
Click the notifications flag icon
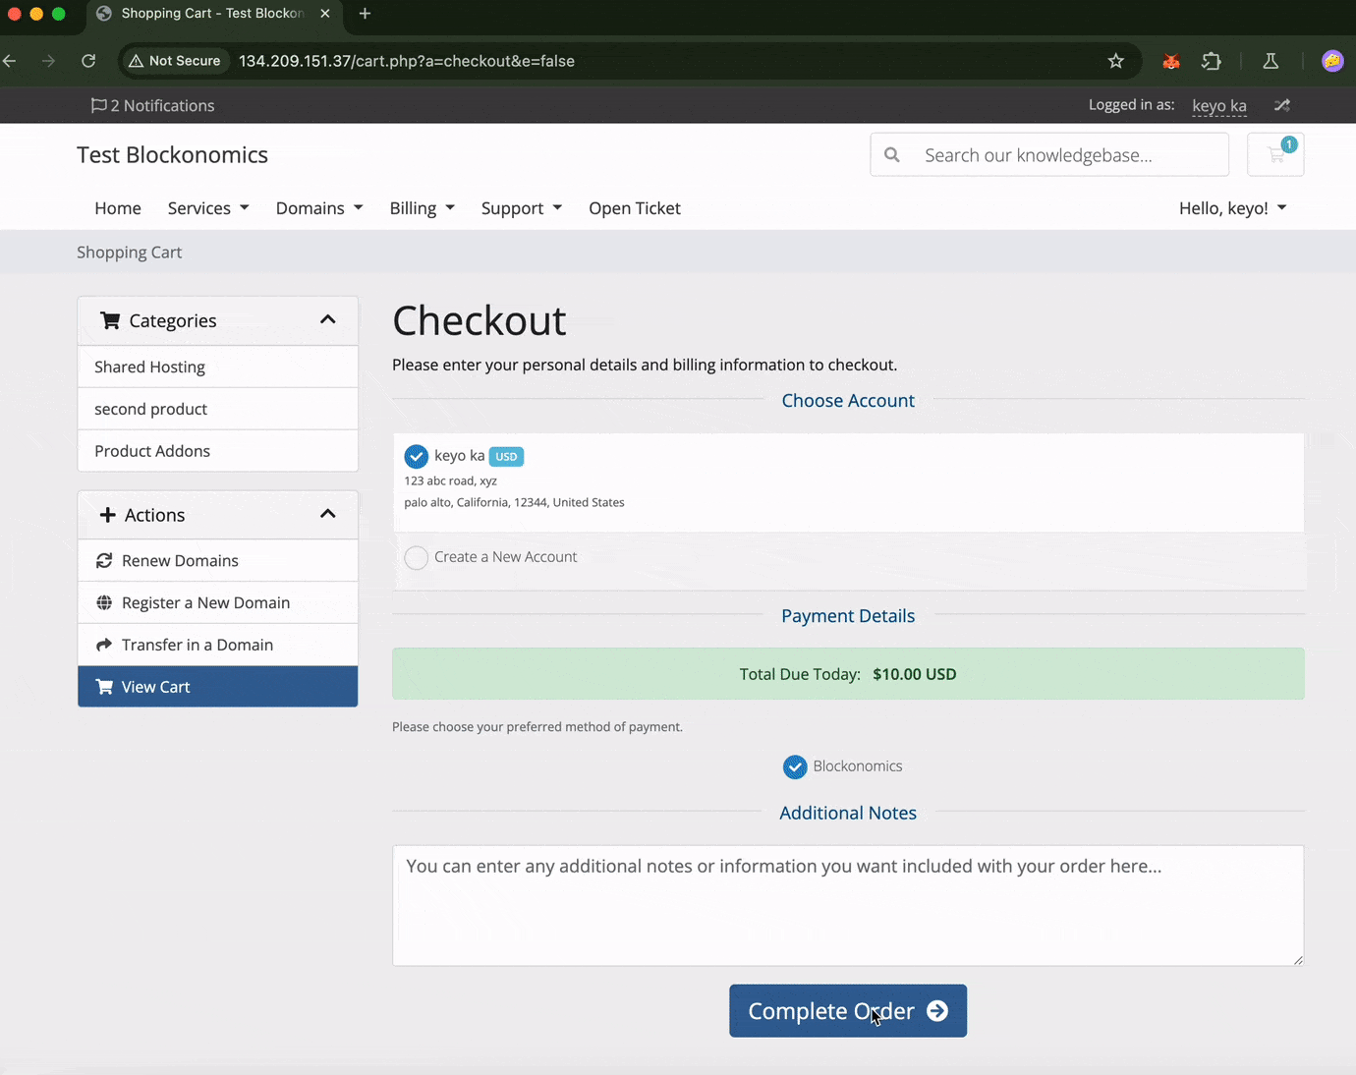(x=98, y=105)
